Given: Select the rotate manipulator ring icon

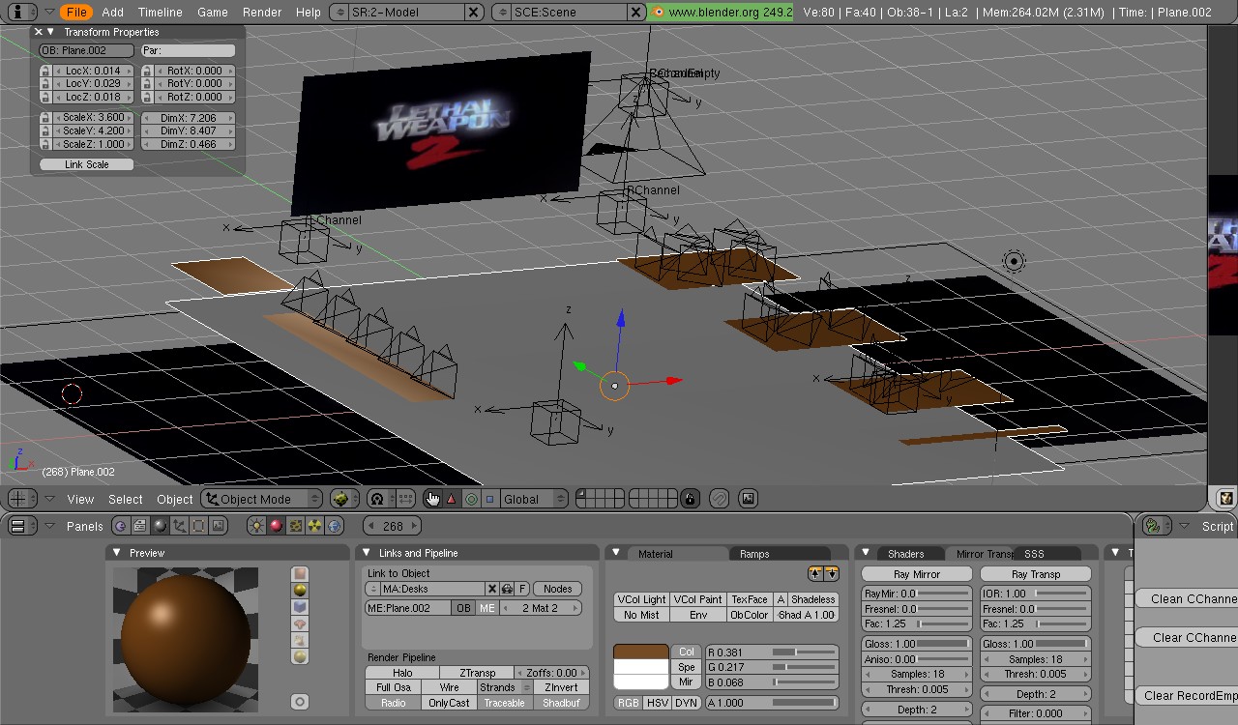Looking at the screenshot, I should (471, 499).
